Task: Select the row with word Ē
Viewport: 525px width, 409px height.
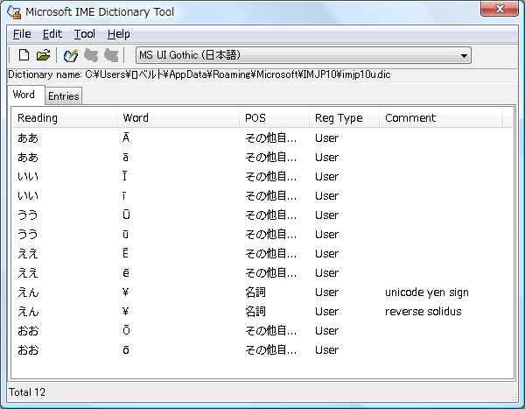Action: 262,253
